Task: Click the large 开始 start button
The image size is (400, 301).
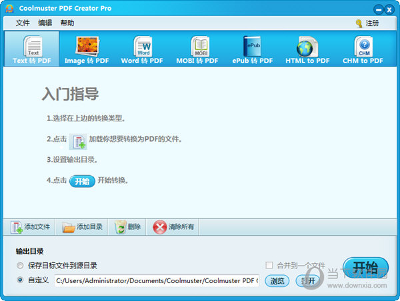Action: click(x=365, y=268)
